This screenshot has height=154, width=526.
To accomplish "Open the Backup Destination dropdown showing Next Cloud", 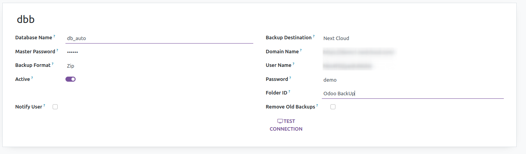I will tap(413, 38).
